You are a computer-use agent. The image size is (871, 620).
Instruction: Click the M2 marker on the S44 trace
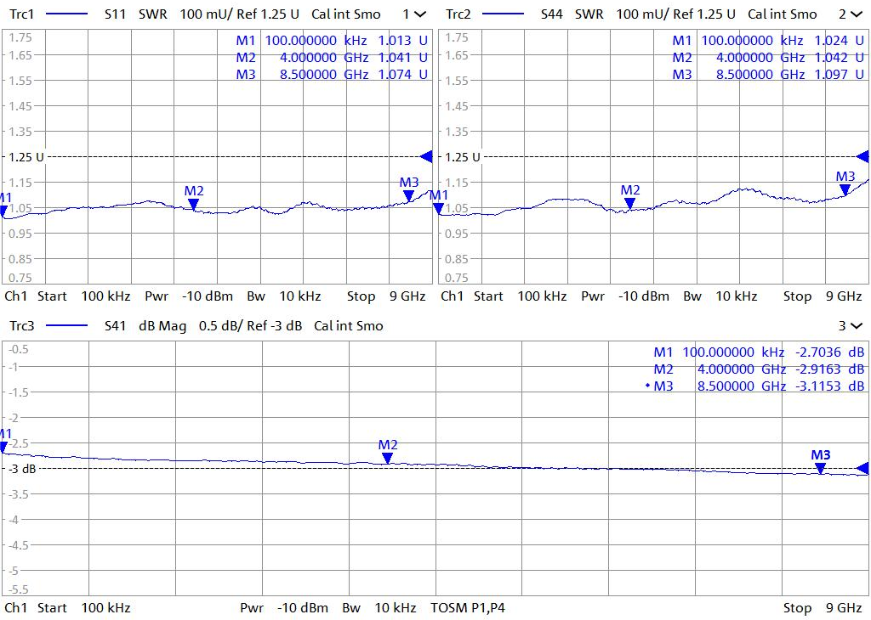click(x=629, y=203)
